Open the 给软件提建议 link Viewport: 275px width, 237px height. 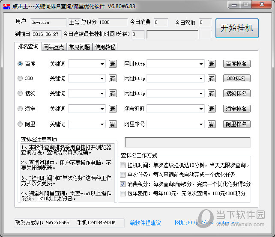[145, 222]
